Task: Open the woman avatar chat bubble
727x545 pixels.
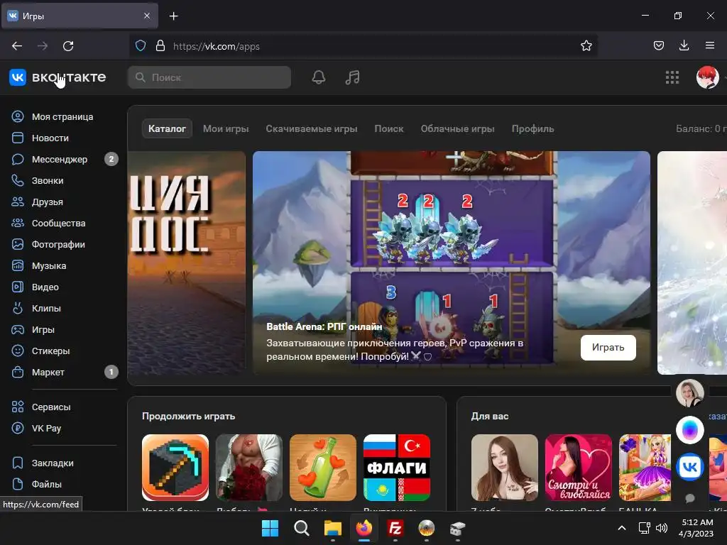Action: [x=690, y=393]
